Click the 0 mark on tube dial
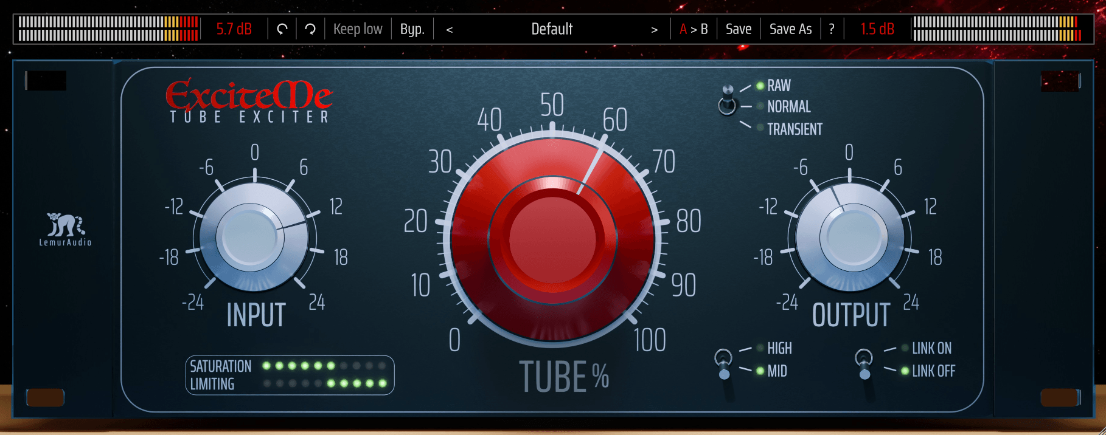 454,340
